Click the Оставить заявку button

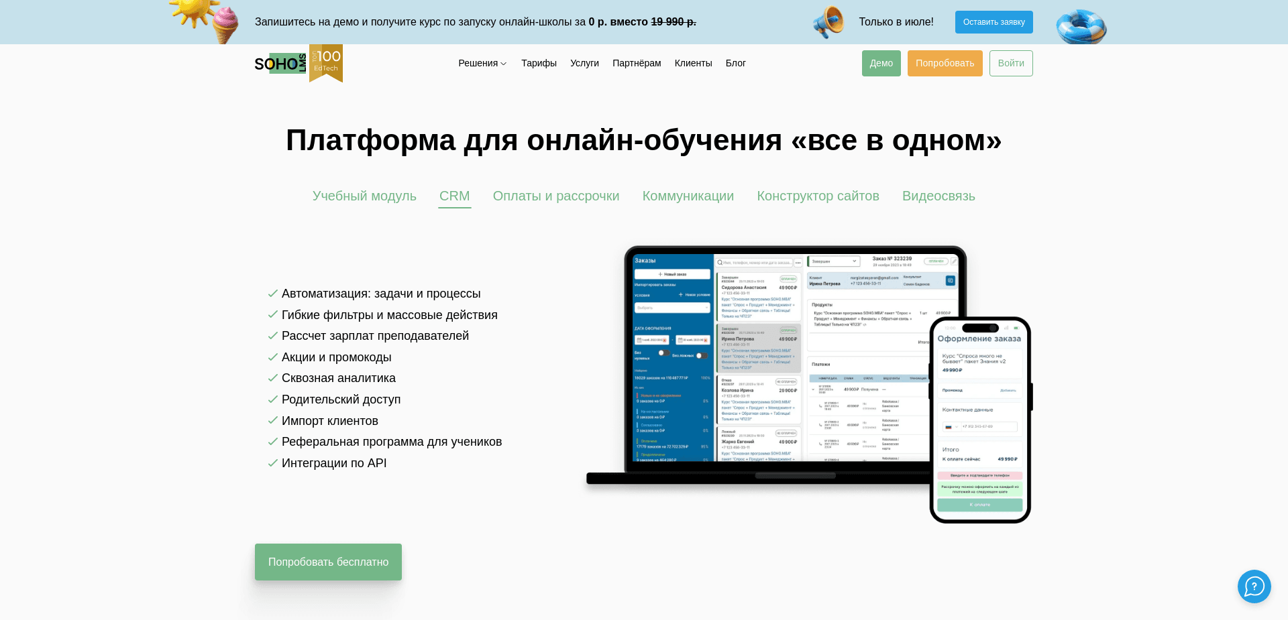click(x=994, y=21)
